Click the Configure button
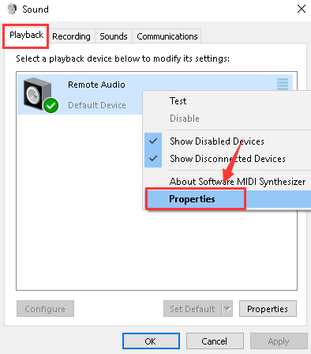This screenshot has height=354, width=311. 45,309
